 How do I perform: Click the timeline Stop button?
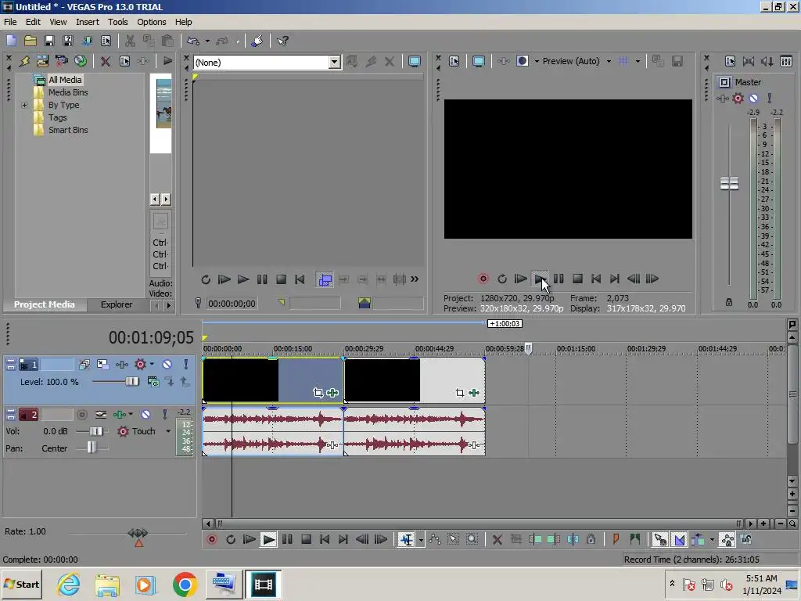click(x=306, y=539)
